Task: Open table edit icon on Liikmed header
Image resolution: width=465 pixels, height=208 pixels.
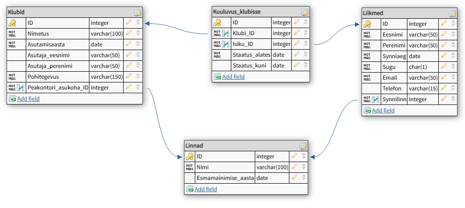Action: [x=452, y=14]
